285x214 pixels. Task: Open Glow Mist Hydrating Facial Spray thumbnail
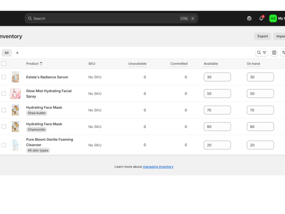click(15, 94)
